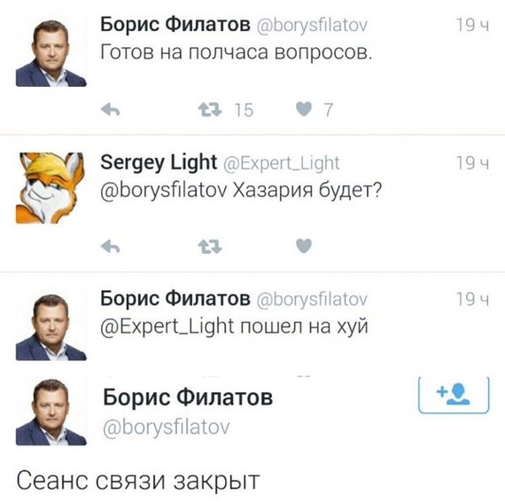This screenshot has height=502, width=505.
Task: Open @borysfilatov handle under the profile name
Action: pyautogui.click(x=167, y=427)
